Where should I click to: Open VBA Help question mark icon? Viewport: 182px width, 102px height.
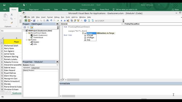85,21
